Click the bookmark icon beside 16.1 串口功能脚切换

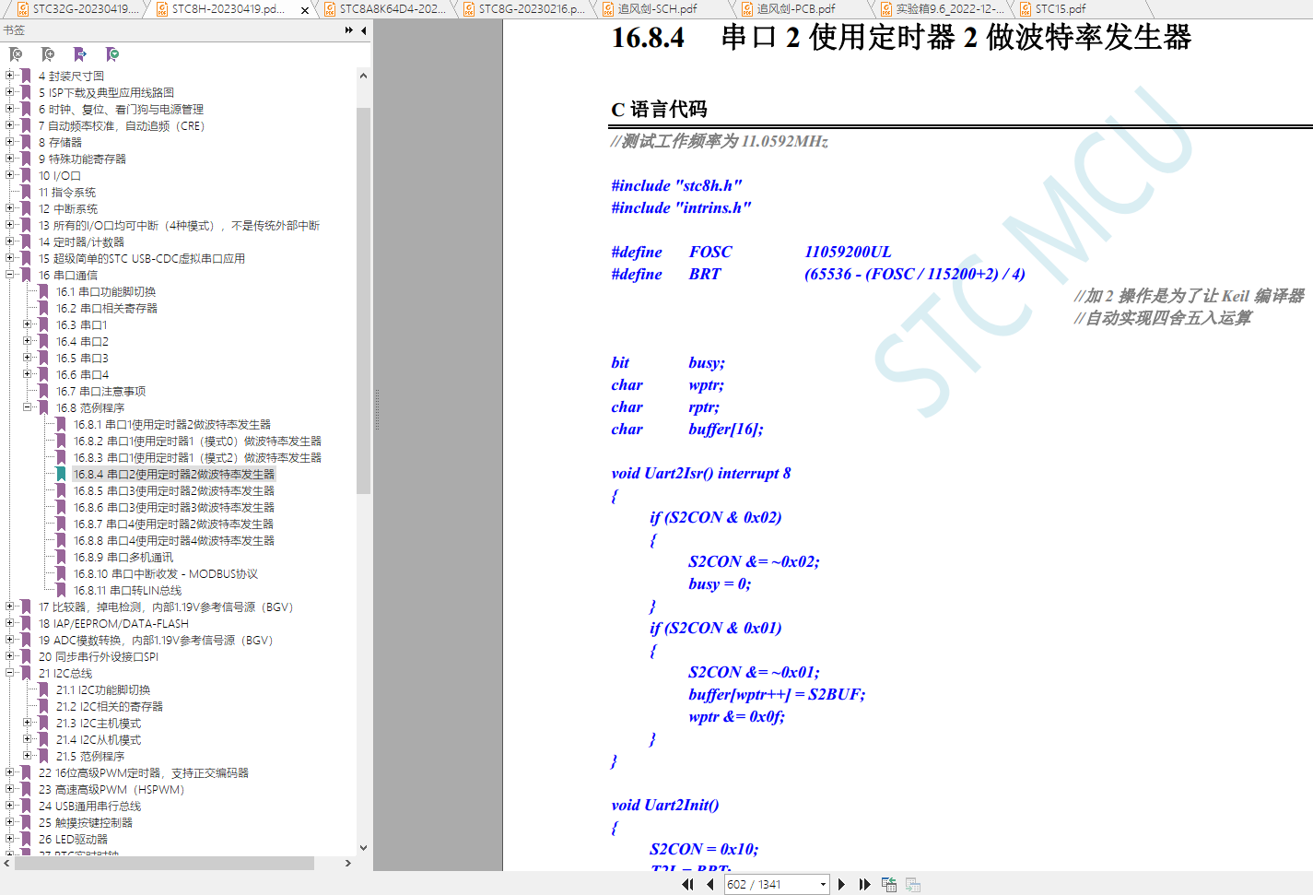[x=42, y=291]
